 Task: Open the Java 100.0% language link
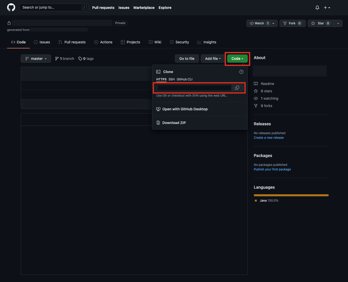click(266, 201)
